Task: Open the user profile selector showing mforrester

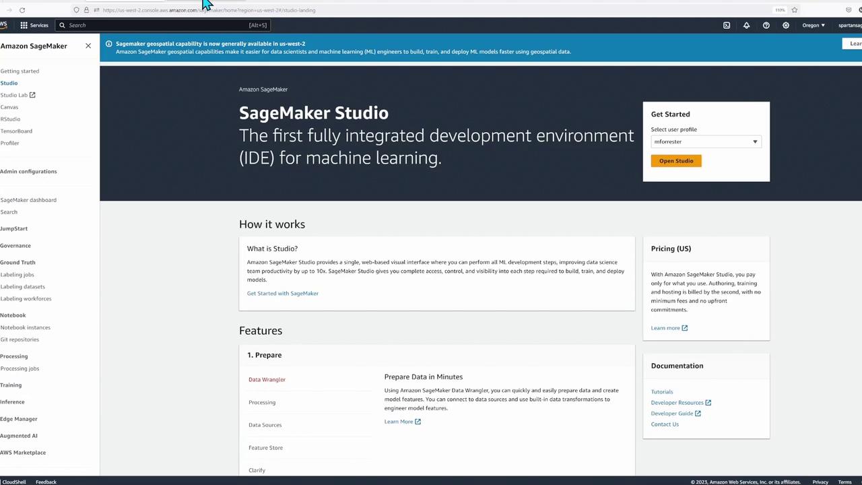Action: click(705, 141)
